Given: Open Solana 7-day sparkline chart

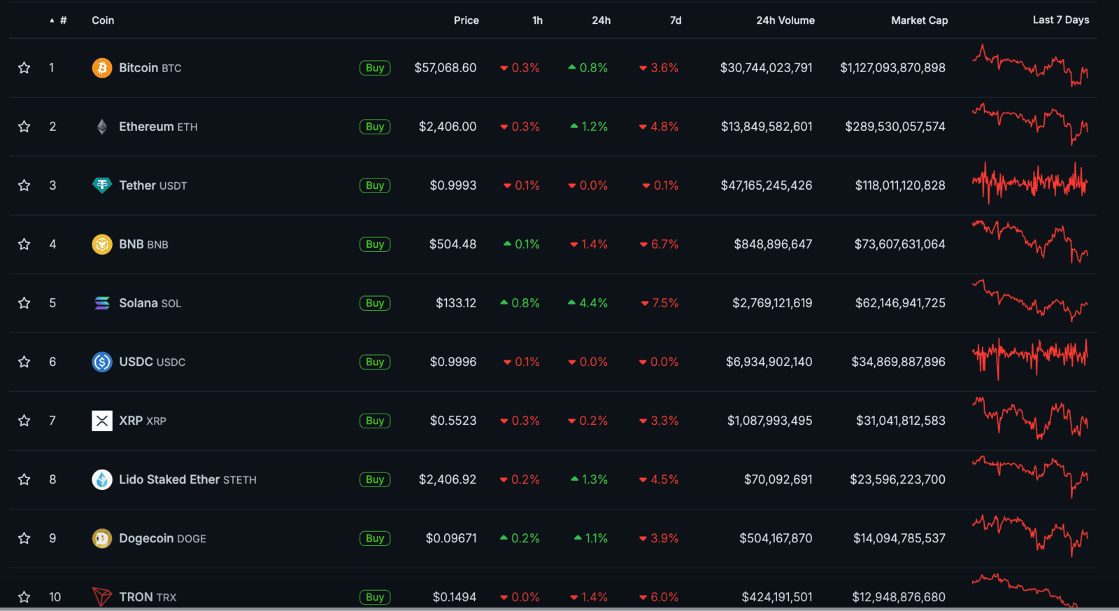Looking at the screenshot, I should (x=1030, y=301).
